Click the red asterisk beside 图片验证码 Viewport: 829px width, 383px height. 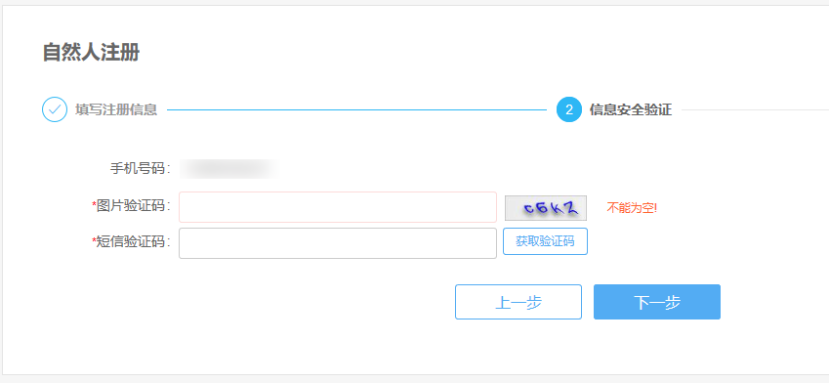[x=94, y=205]
